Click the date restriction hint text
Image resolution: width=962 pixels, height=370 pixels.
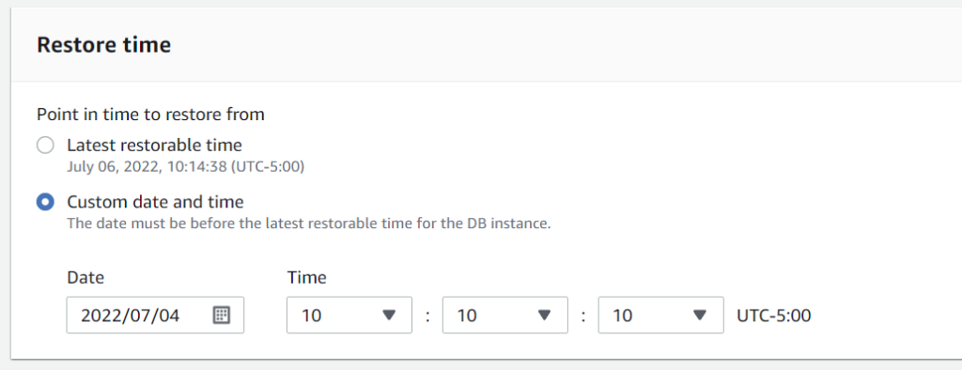309,224
